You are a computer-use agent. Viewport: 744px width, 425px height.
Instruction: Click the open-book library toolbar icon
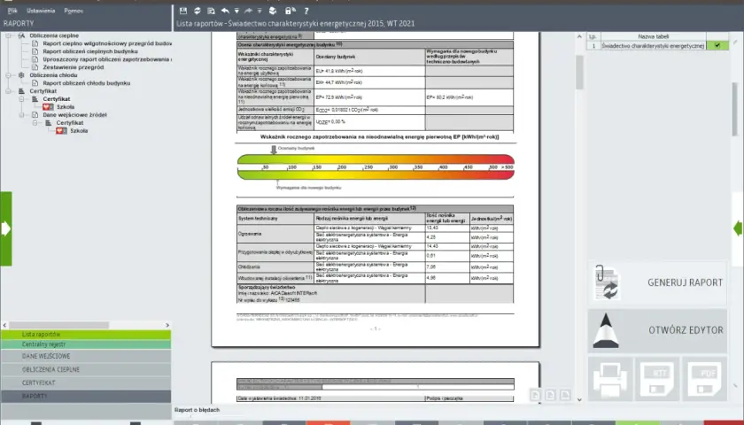tap(273, 11)
